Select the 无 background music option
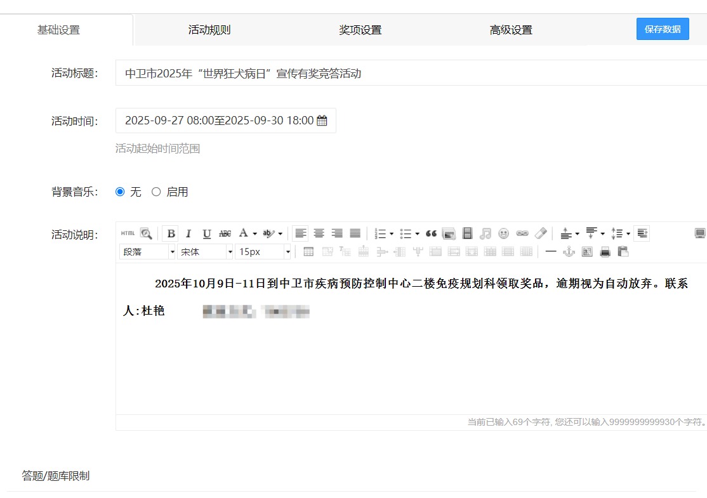Image resolution: width=707 pixels, height=498 pixels. tap(121, 192)
